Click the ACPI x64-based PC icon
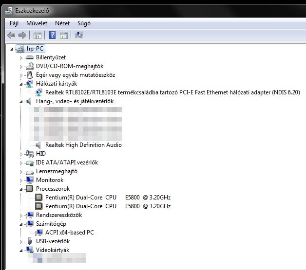The image size is (306, 270). pos(39,233)
